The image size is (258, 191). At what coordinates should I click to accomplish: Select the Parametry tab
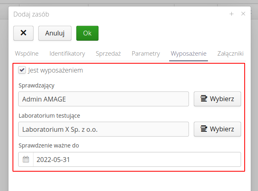coord(146,54)
